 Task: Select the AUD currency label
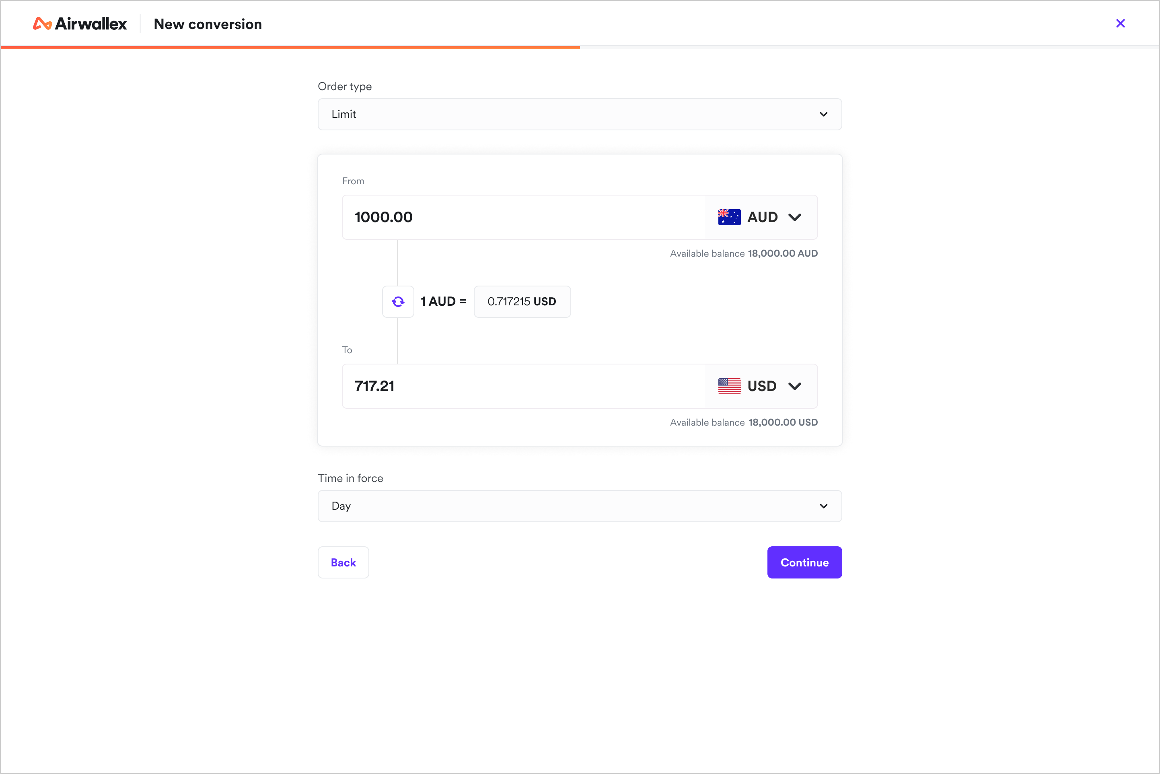point(762,217)
